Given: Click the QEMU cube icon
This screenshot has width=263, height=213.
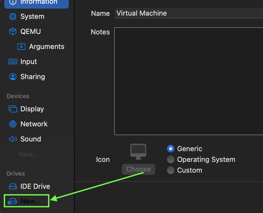Looking at the screenshot, I should tap(13, 31).
